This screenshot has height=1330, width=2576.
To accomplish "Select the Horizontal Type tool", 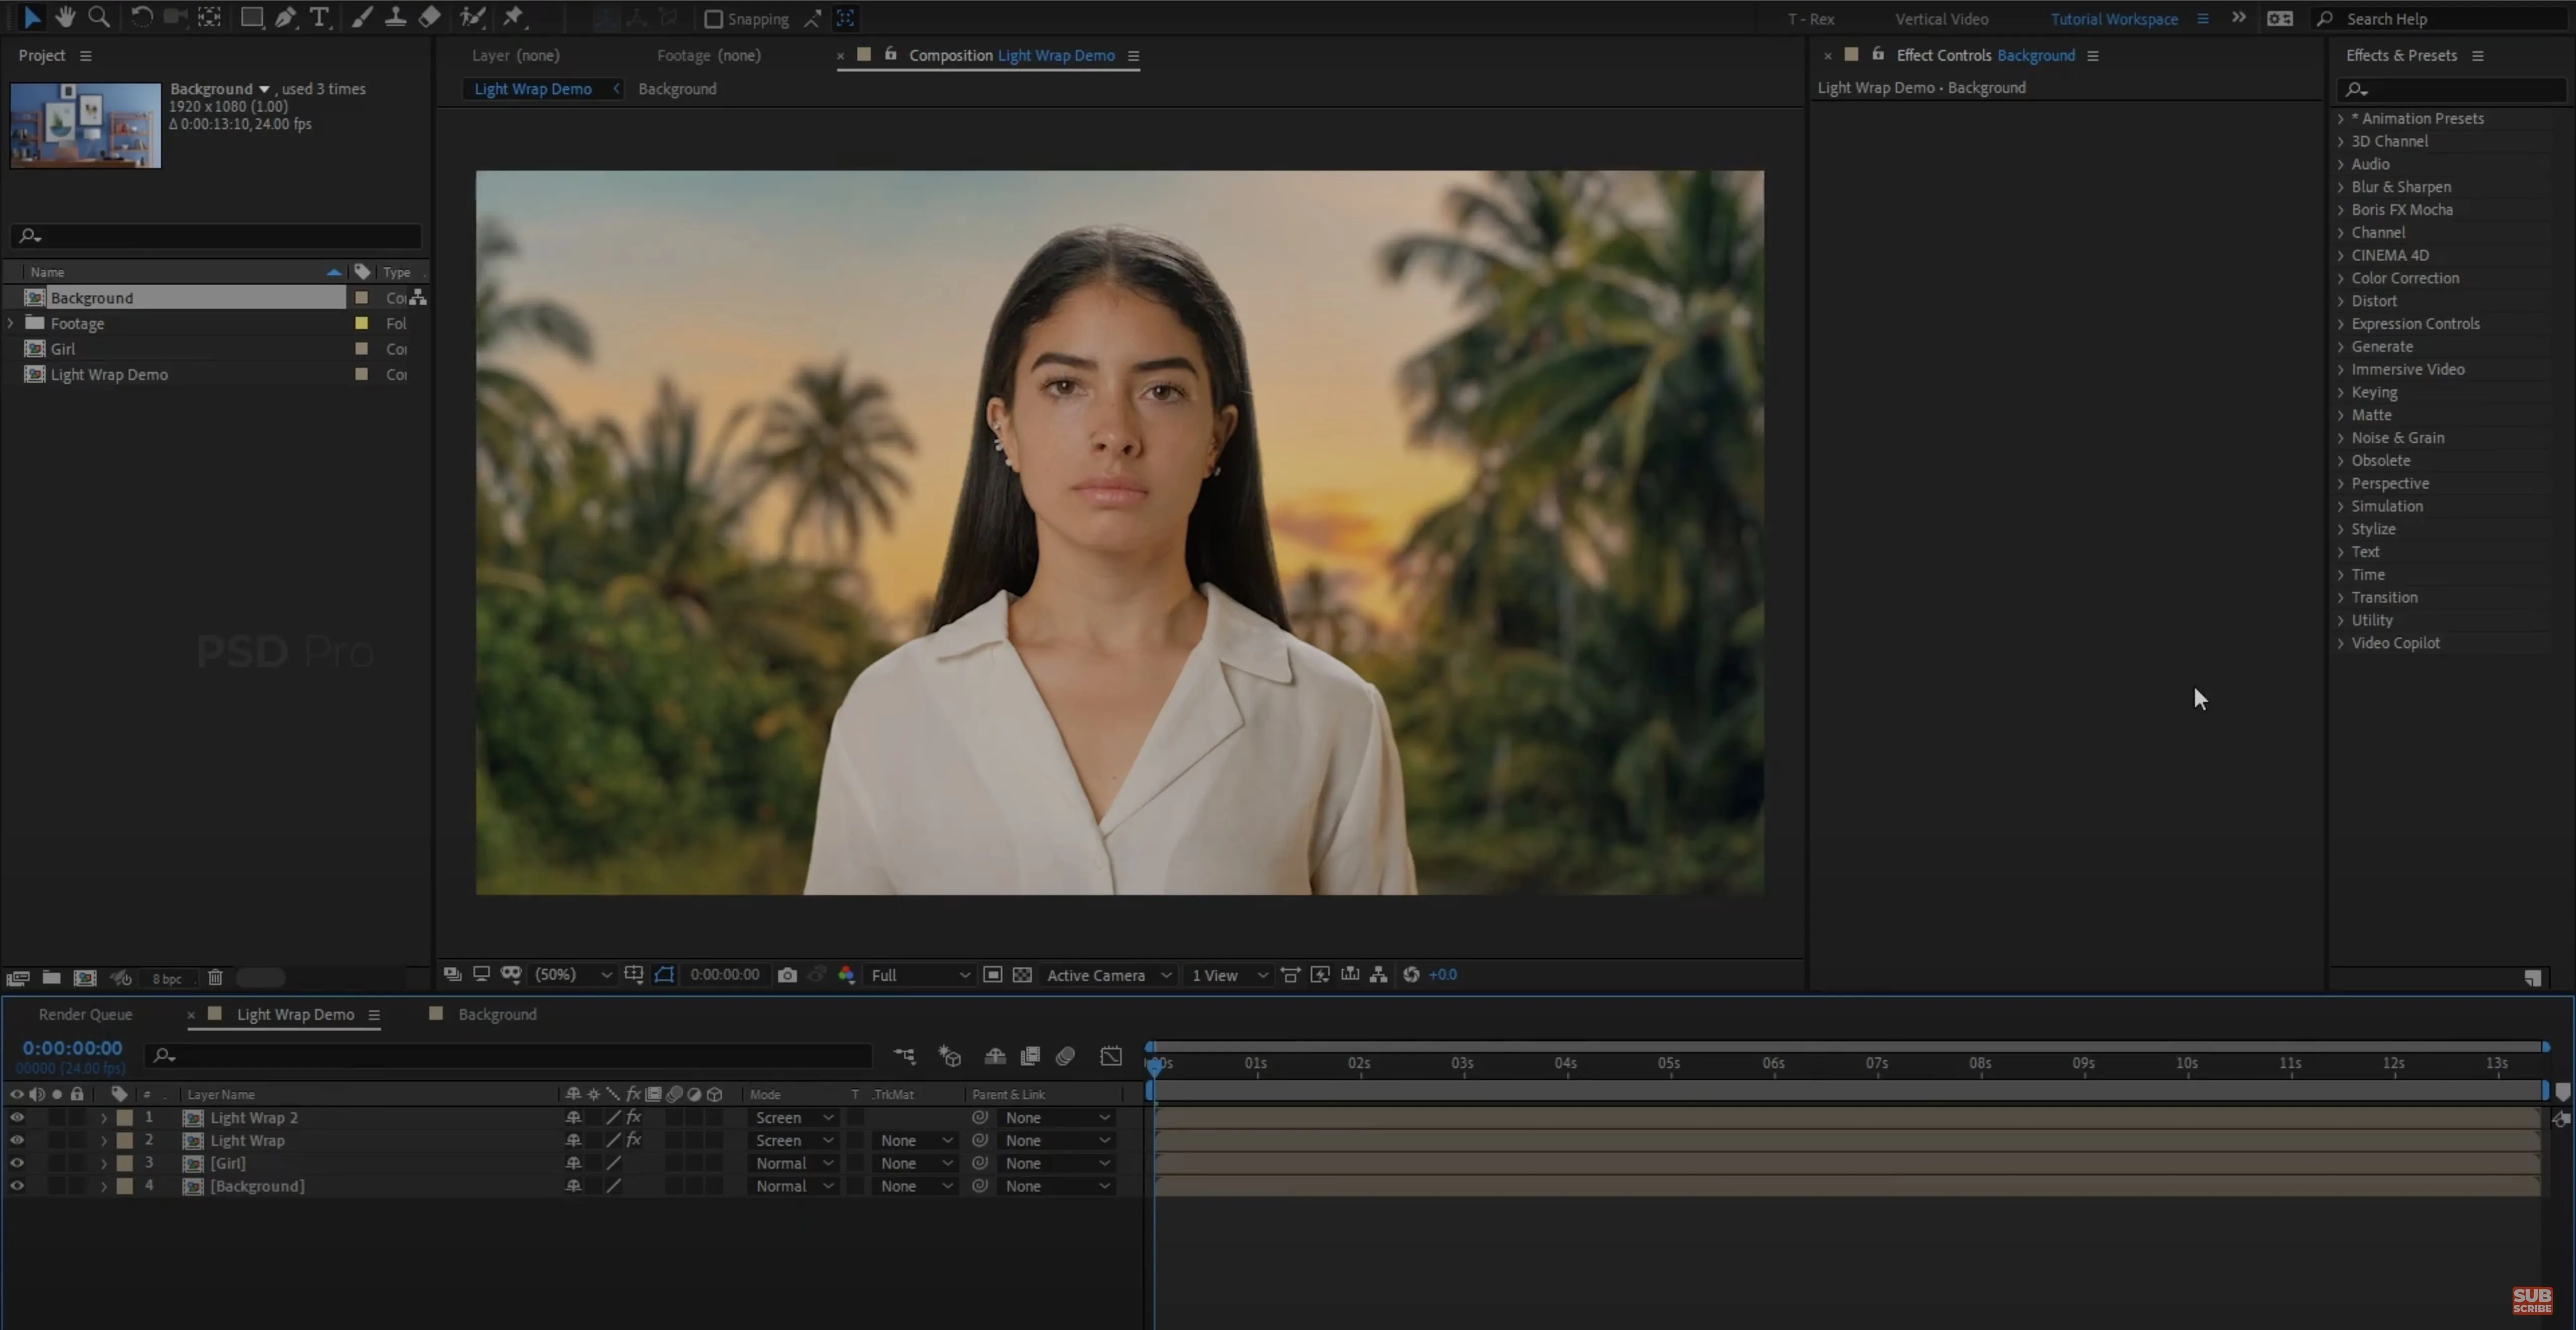I will click(319, 17).
